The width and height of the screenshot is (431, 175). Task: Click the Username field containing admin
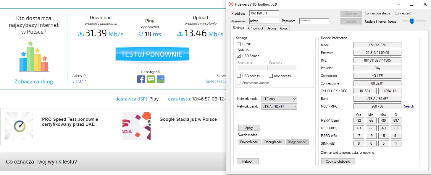click(x=264, y=21)
